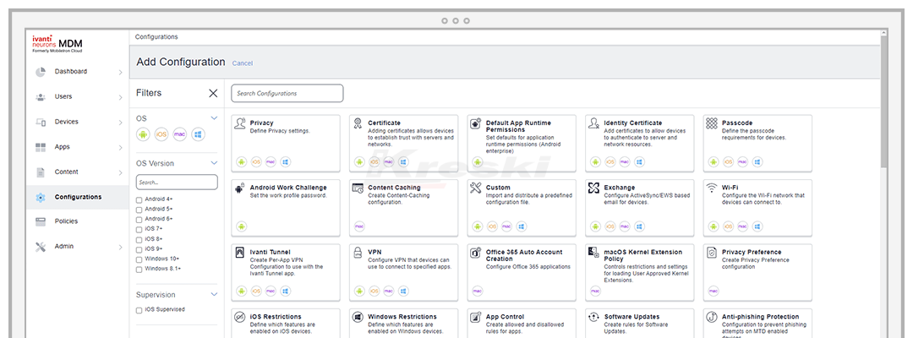Go to Apps in the sidebar
This screenshot has height=338, width=913.
(x=63, y=146)
